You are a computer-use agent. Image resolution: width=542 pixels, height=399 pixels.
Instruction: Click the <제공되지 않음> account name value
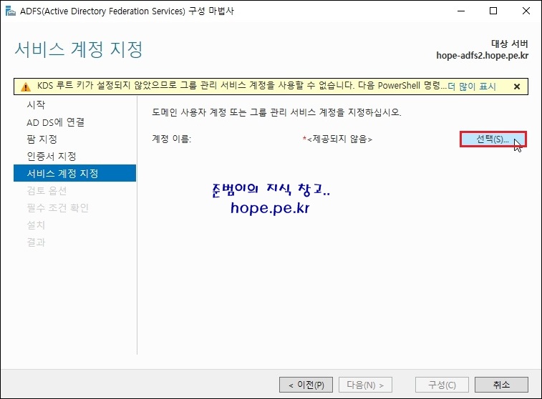coord(339,139)
